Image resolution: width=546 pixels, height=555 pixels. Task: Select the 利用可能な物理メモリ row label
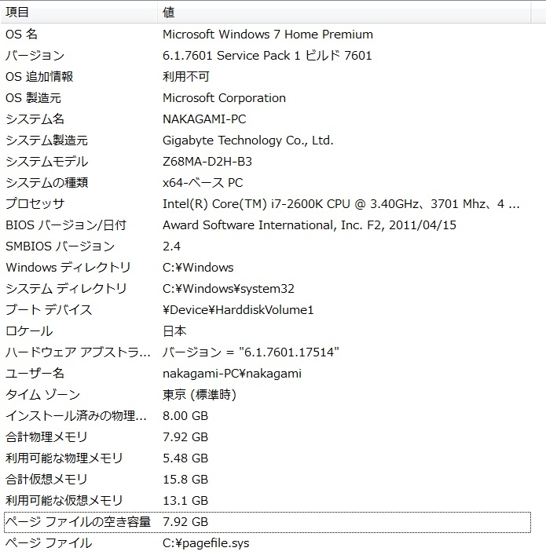64,458
